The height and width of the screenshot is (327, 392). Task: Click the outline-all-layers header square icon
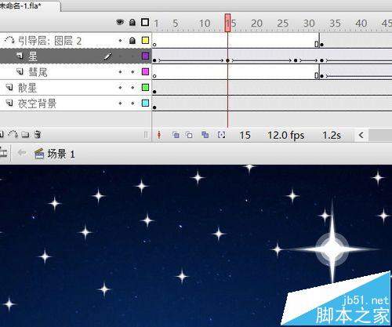pos(145,22)
